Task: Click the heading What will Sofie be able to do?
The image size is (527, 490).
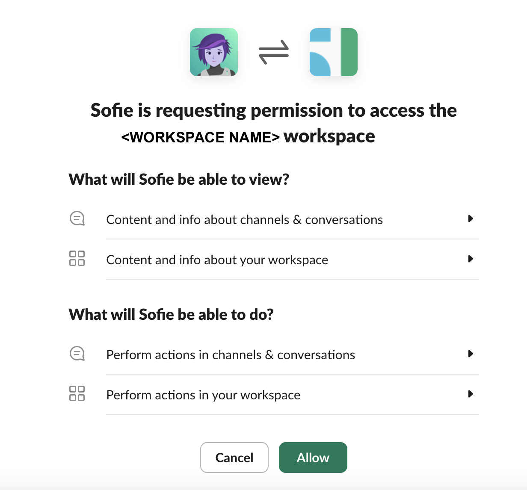Action: point(171,314)
